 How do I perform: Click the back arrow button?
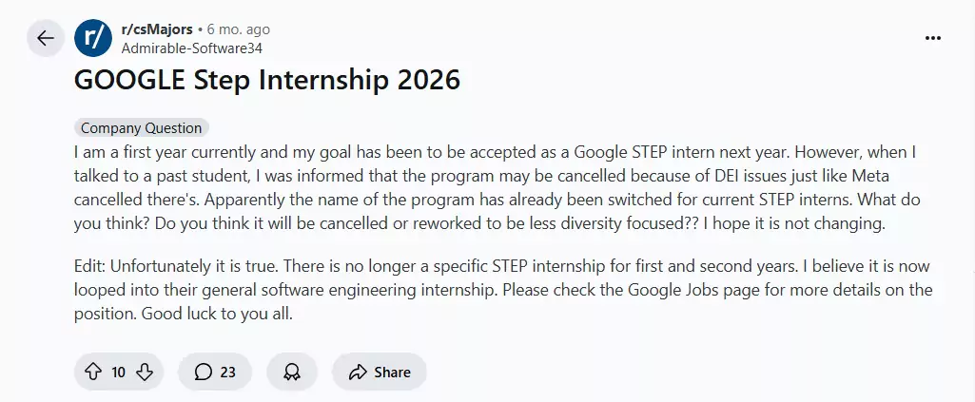pyautogui.click(x=46, y=38)
